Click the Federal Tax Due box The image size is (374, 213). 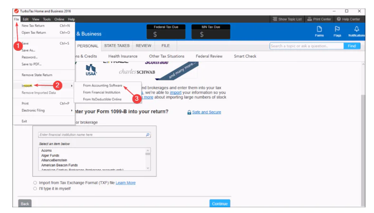(x=166, y=31)
